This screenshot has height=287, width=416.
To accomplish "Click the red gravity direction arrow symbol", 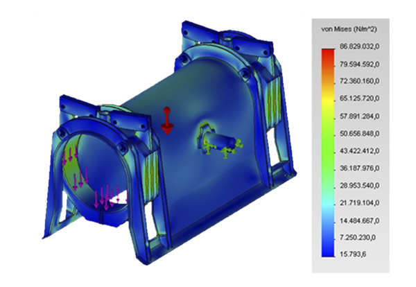I will [167, 121].
